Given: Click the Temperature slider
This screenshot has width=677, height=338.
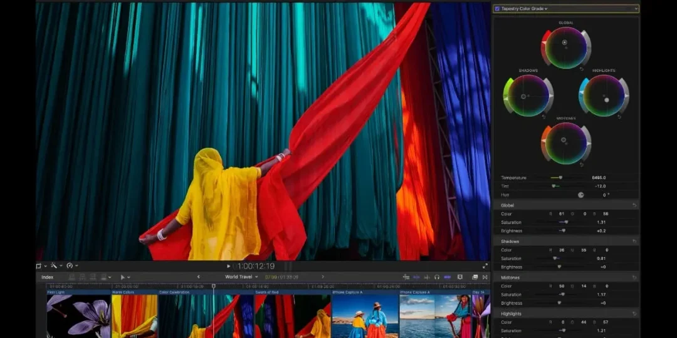Looking at the screenshot, I should point(560,178).
